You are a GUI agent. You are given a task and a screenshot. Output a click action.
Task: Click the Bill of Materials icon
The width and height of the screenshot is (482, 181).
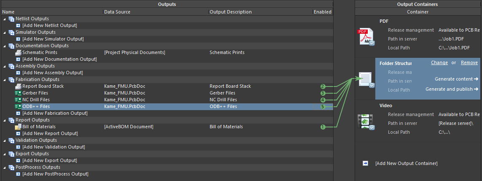pos(18,127)
